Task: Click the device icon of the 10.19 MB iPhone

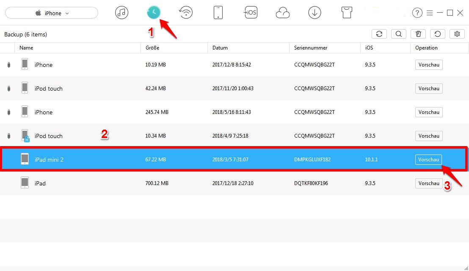Action: [x=25, y=64]
